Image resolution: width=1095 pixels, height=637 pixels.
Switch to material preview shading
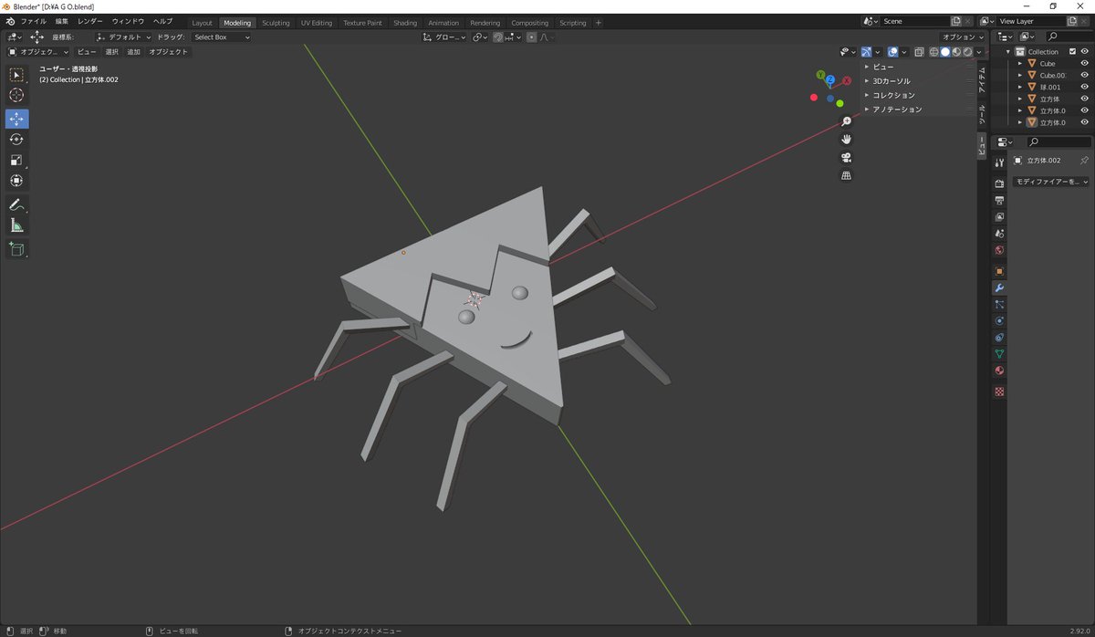coord(955,52)
